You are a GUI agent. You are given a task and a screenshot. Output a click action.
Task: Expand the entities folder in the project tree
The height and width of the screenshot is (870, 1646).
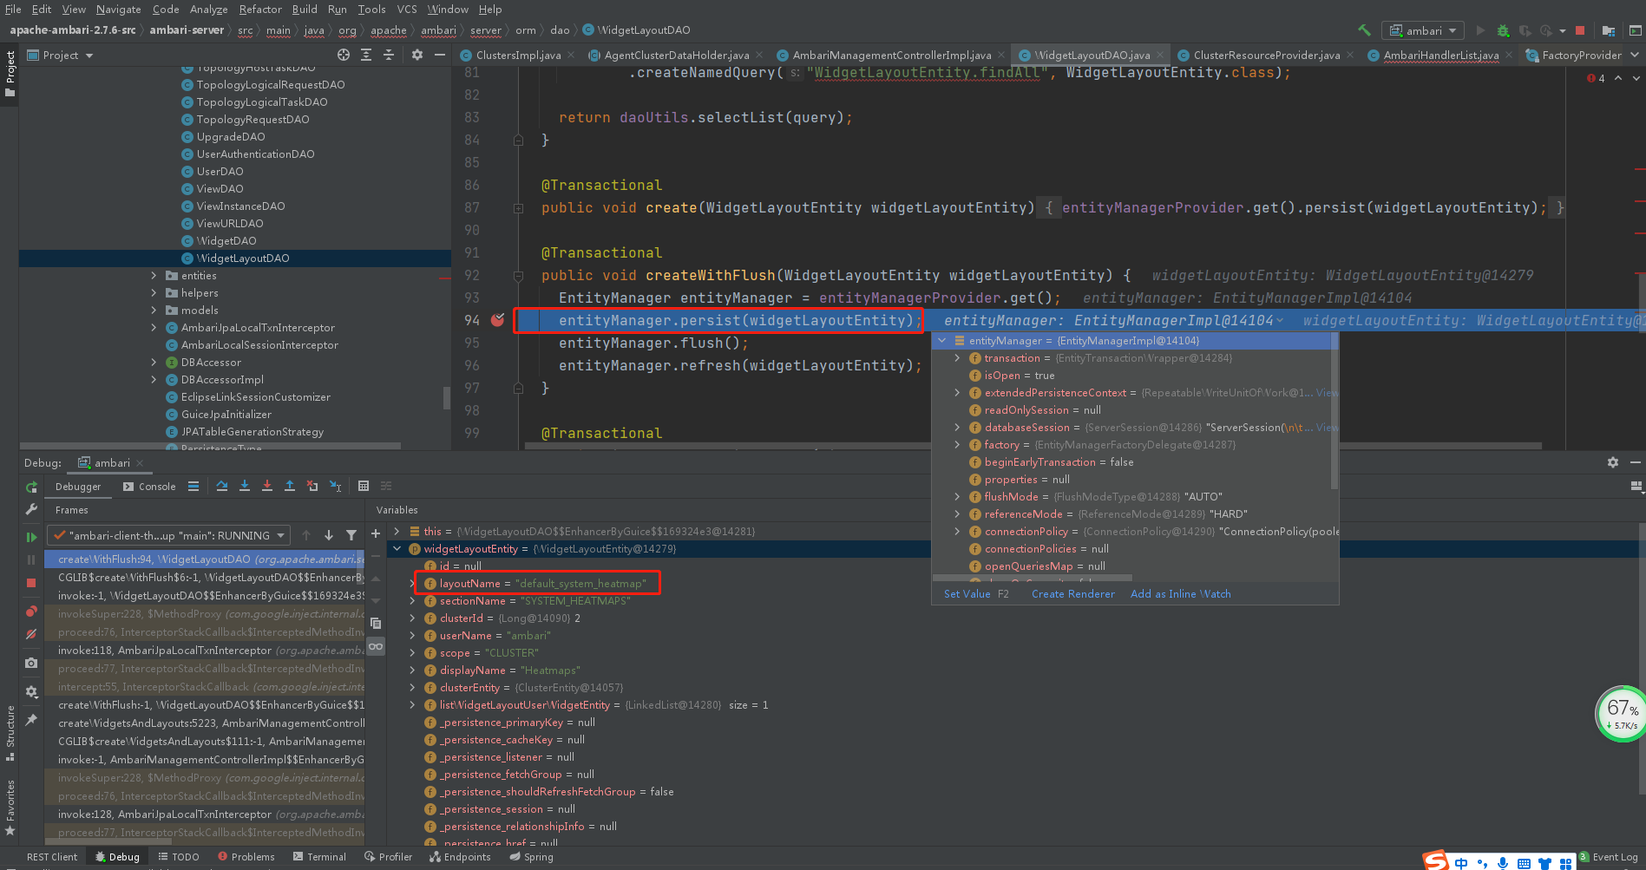pyautogui.click(x=154, y=276)
